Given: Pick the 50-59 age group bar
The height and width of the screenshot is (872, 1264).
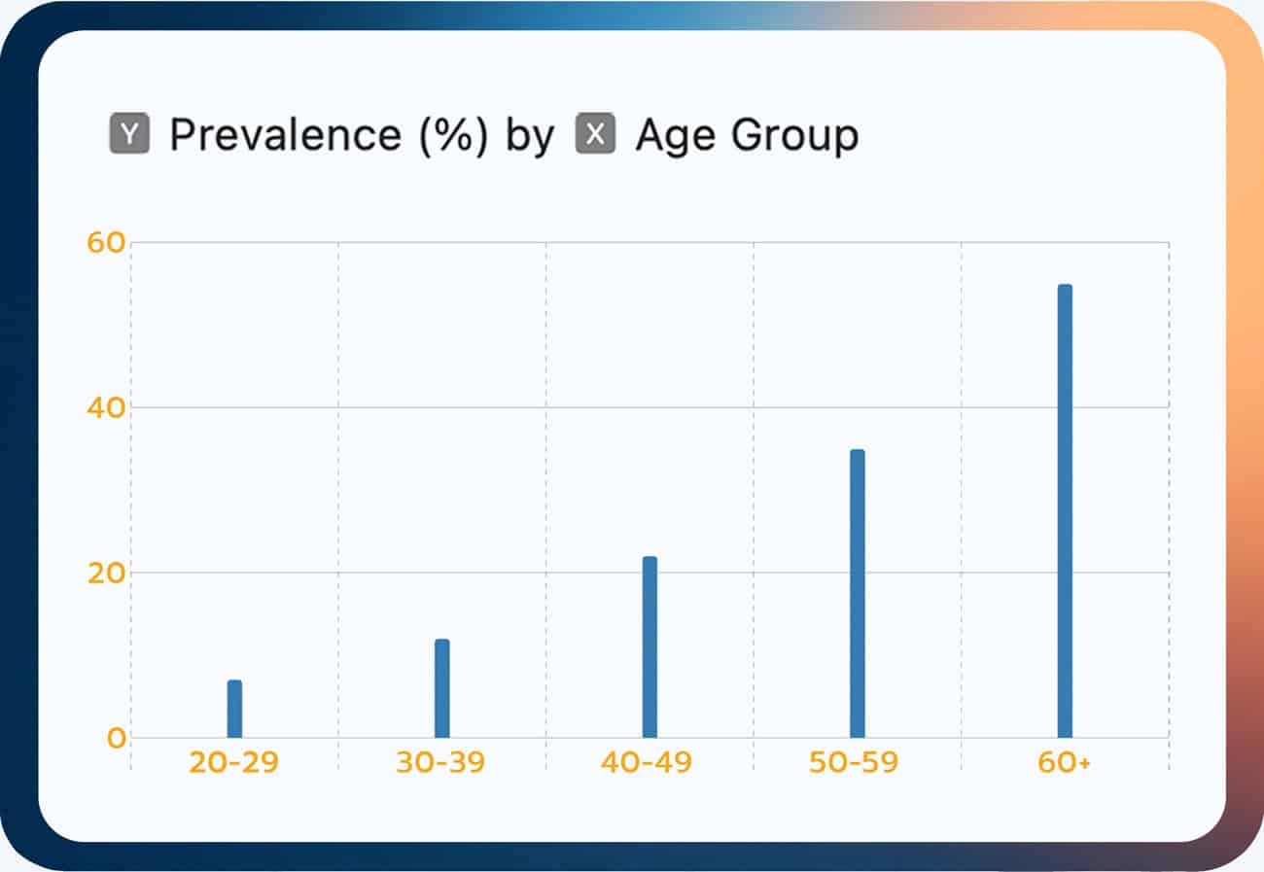Looking at the screenshot, I should pos(857,593).
